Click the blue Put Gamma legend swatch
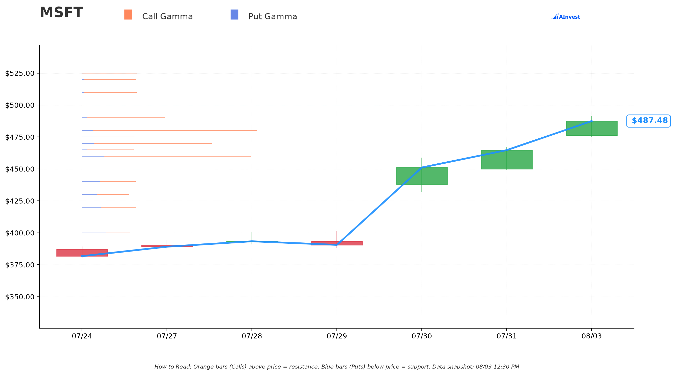Viewport: 673px width, 375px height. pos(234,15)
